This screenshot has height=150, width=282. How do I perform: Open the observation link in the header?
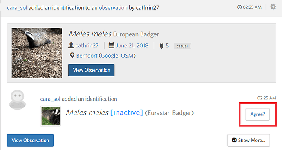[x=113, y=8]
